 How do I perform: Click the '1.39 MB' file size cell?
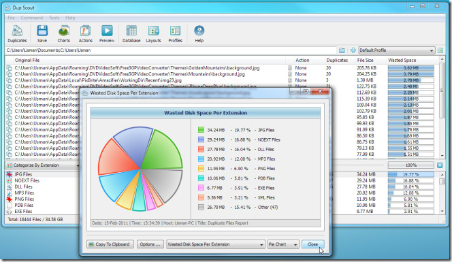point(365,80)
